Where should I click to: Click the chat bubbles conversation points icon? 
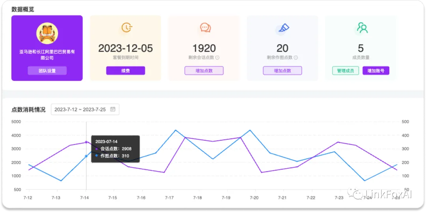tap(206, 28)
